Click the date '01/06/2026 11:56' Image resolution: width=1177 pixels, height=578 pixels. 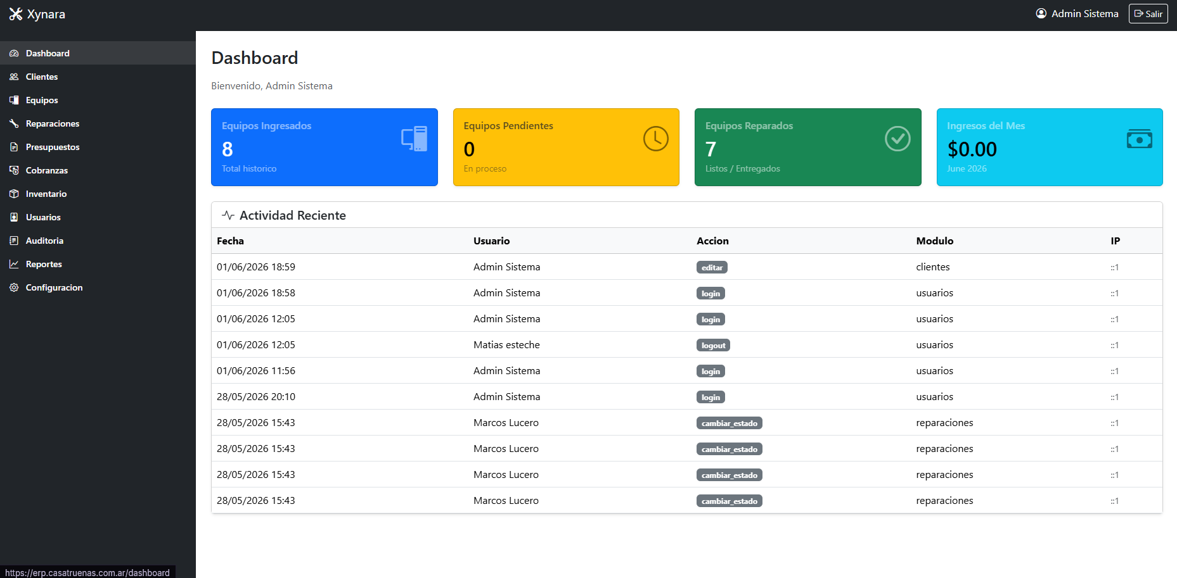click(x=256, y=370)
